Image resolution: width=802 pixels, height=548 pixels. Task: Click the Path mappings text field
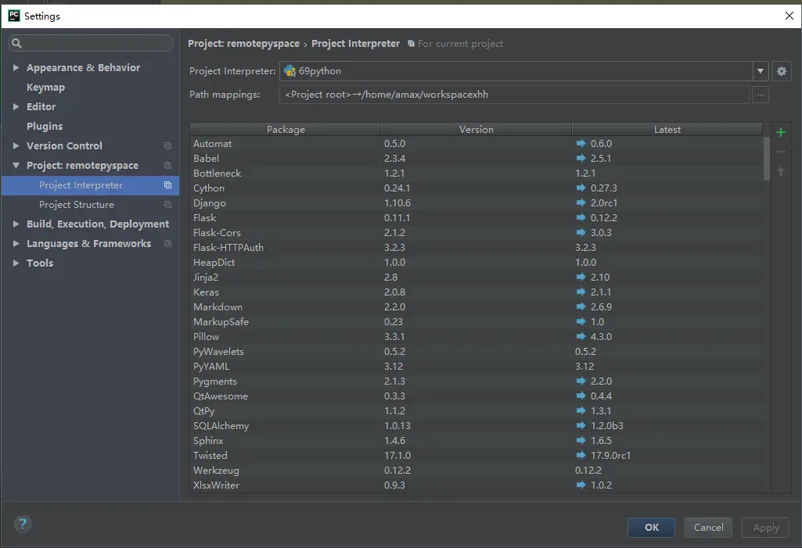pos(514,95)
